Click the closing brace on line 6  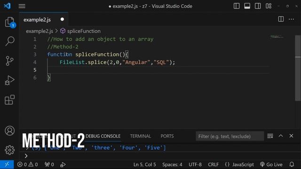pos(49,78)
